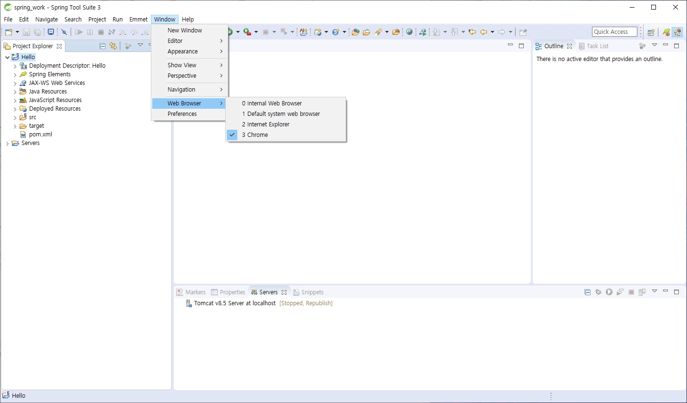Click the Open Task folder icon
687x403 pixels.
coord(366,32)
